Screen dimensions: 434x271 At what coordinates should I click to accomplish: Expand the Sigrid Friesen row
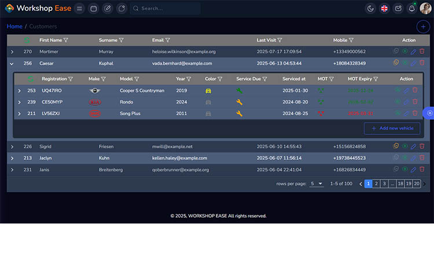[x=12, y=147]
